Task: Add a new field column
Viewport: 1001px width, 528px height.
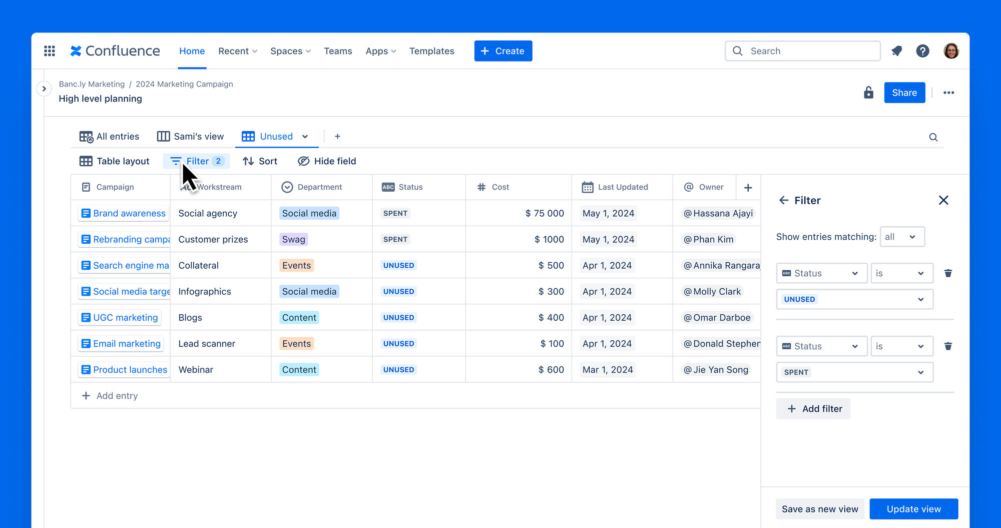Action: tap(748, 188)
